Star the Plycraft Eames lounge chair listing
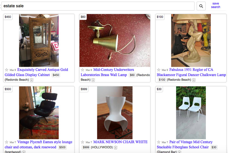 [x=6, y=142]
